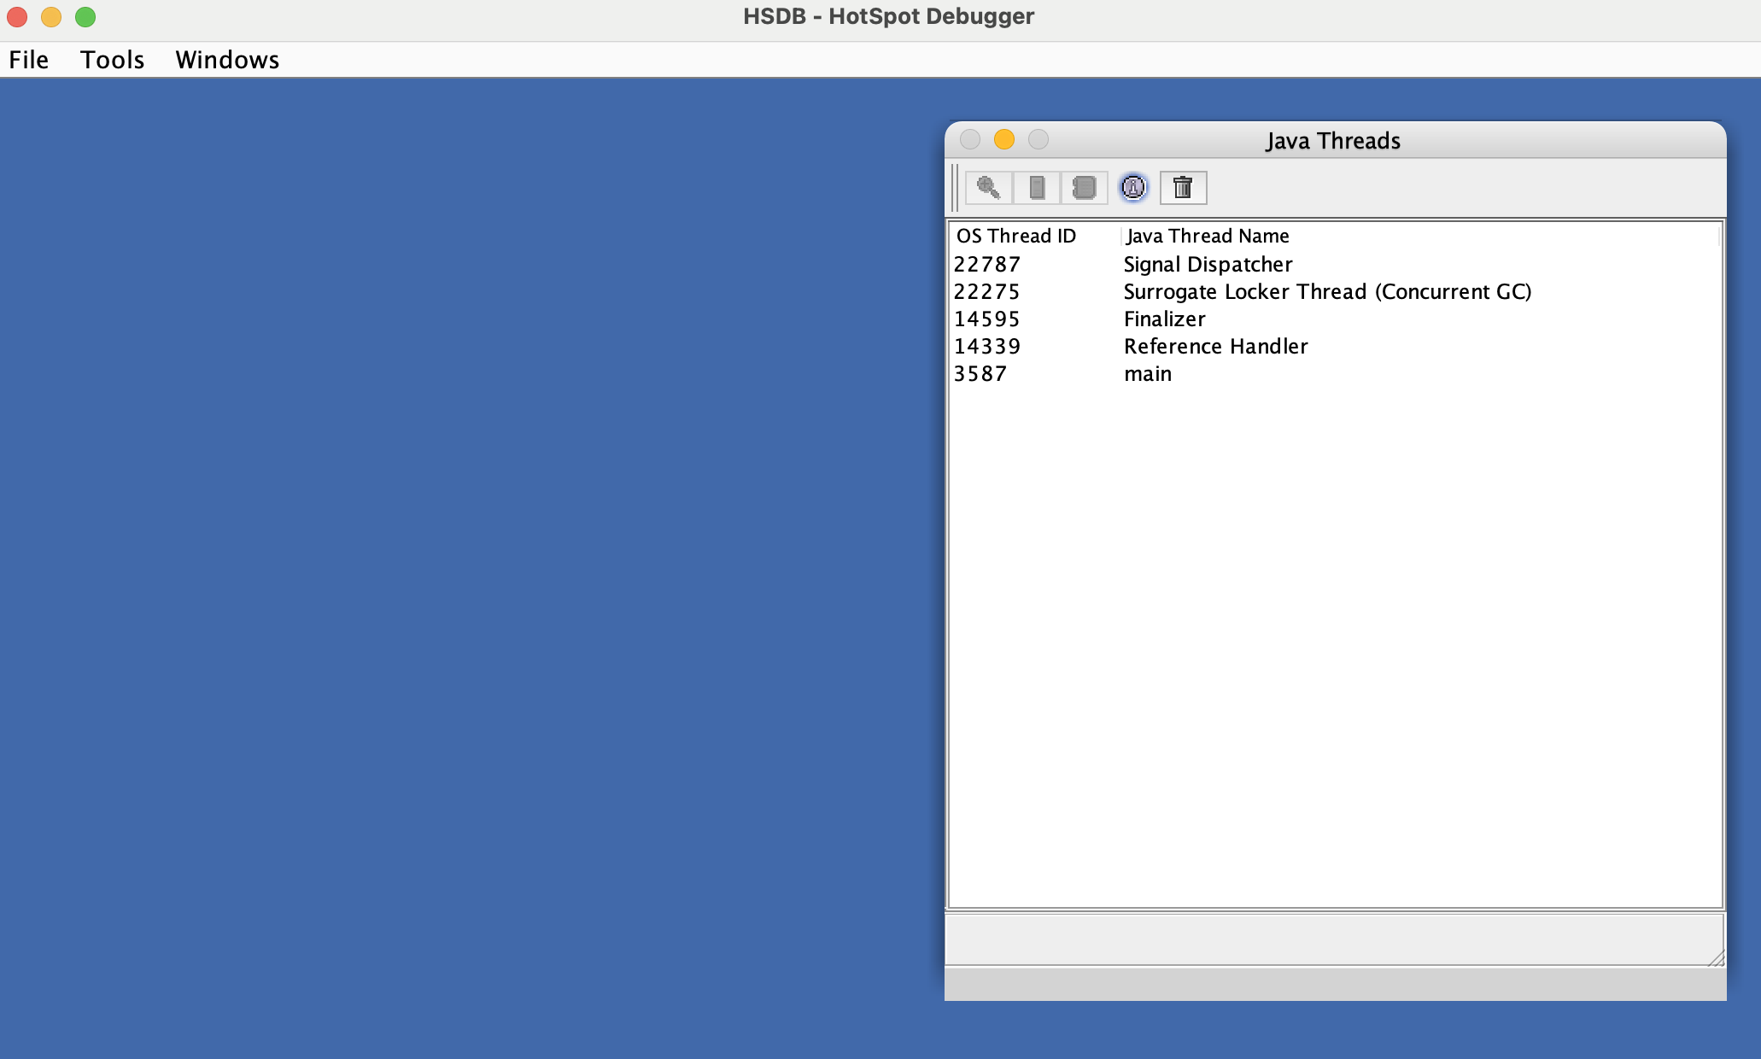Select the Surrogate Locker Thread row
The image size is (1761, 1059).
pyautogui.click(x=1326, y=292)
